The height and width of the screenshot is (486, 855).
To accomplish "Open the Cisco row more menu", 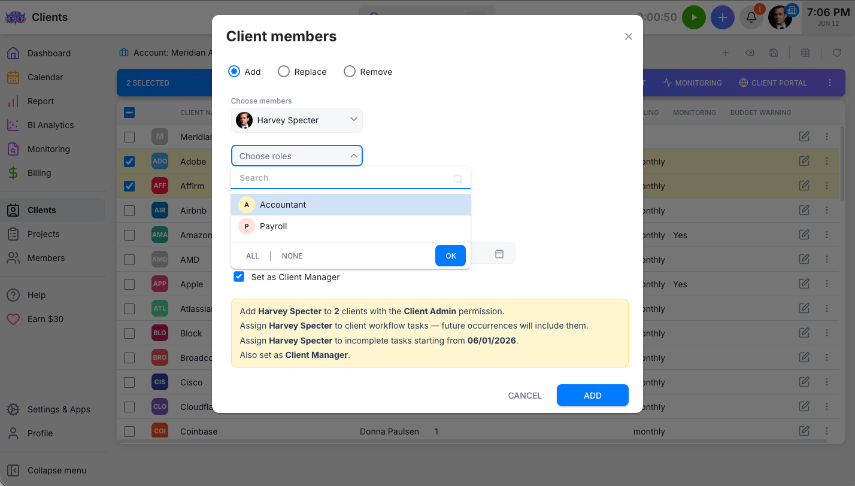I will (x=827, y=382).
